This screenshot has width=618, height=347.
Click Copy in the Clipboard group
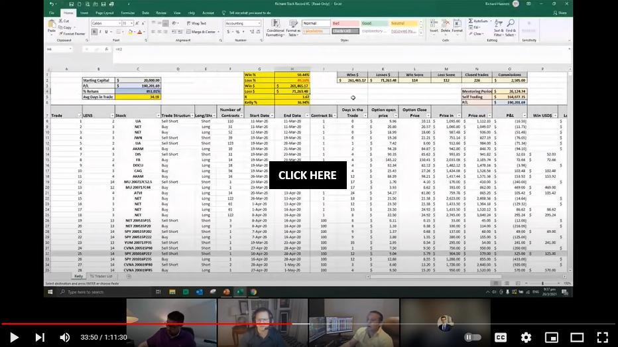point(66,28)
